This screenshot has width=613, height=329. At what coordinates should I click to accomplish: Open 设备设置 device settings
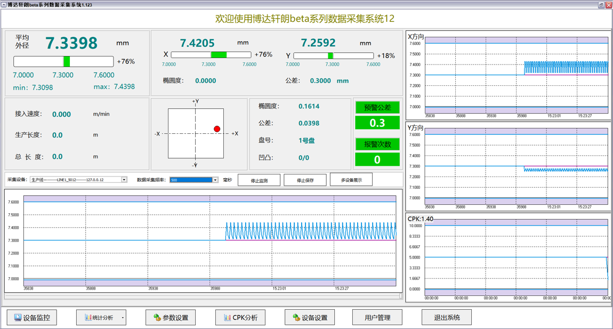click(x=310, y=318)
